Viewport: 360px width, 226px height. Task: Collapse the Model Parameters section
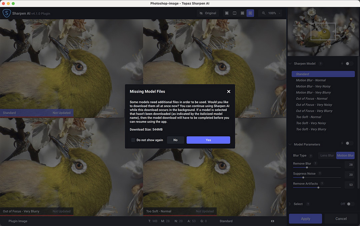290,144
